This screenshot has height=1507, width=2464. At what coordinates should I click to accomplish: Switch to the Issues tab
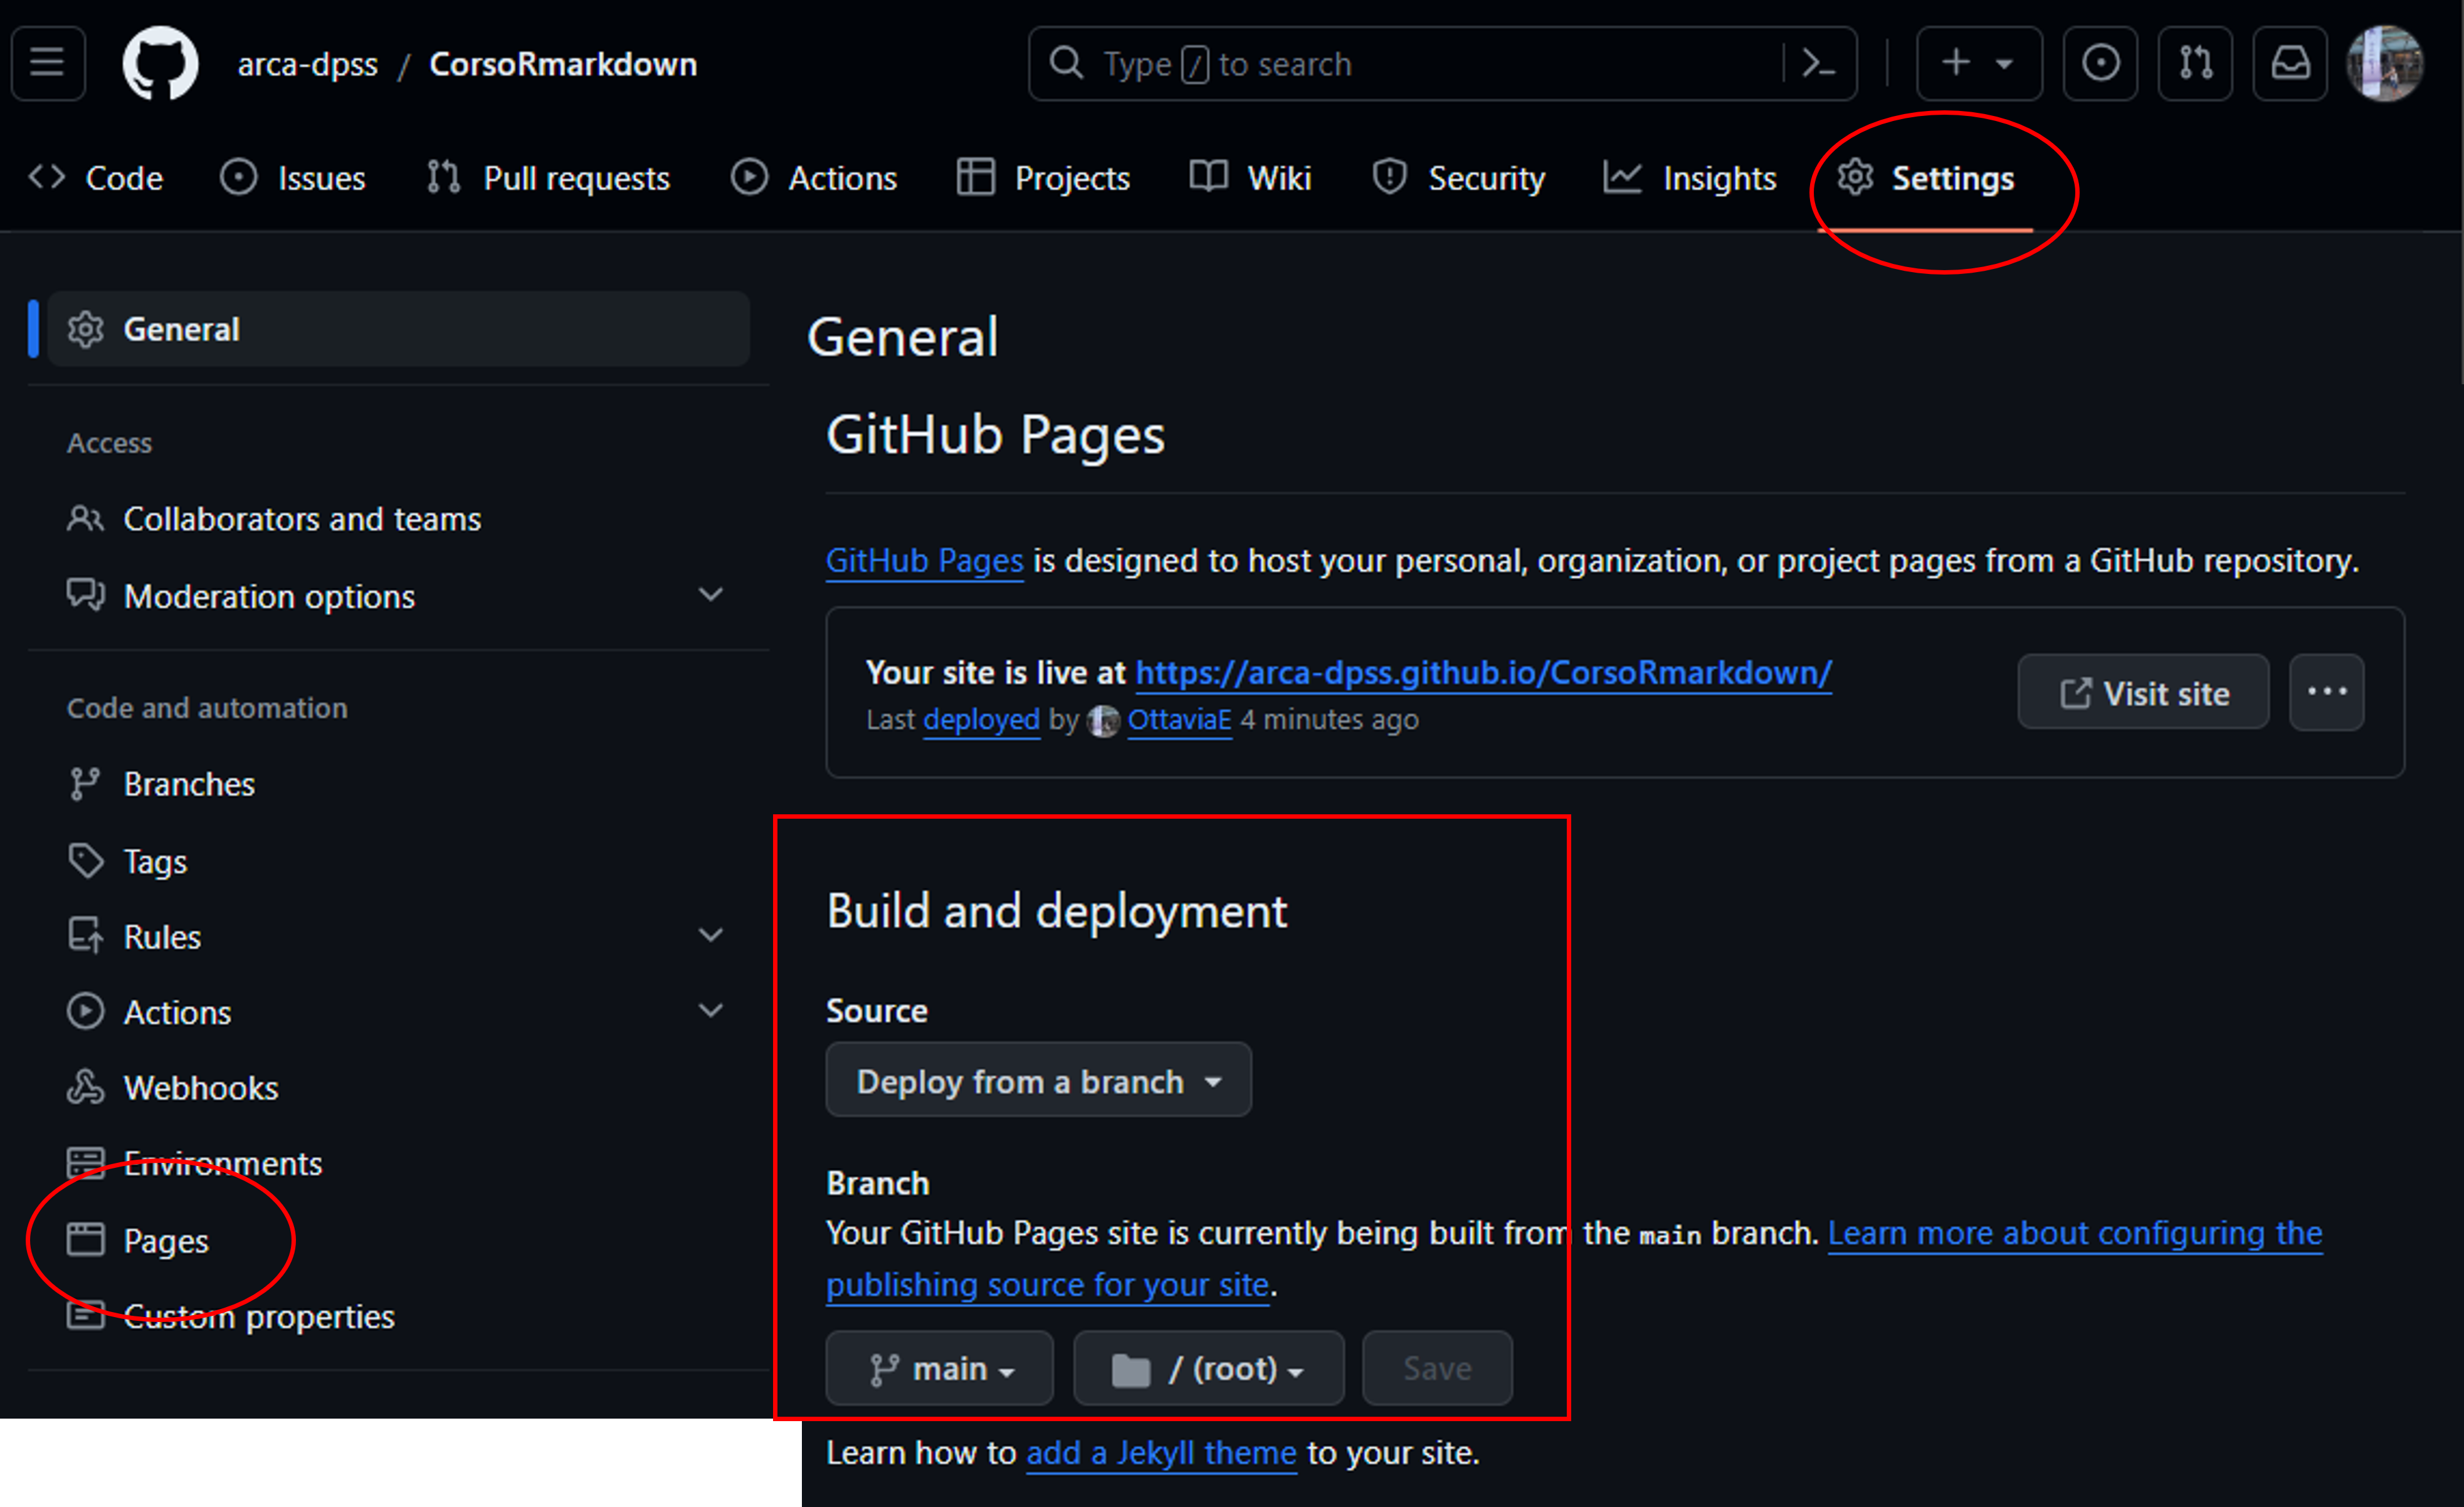[x=293, y=178]
